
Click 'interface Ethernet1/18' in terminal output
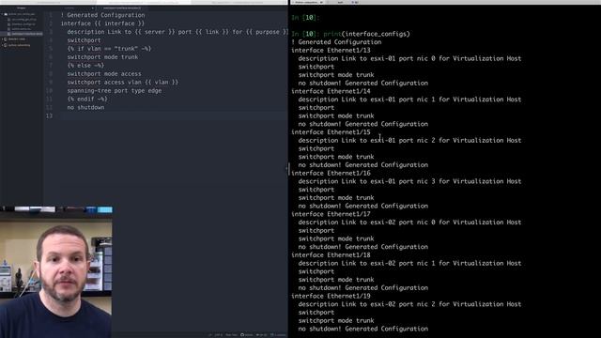[331, 255]
